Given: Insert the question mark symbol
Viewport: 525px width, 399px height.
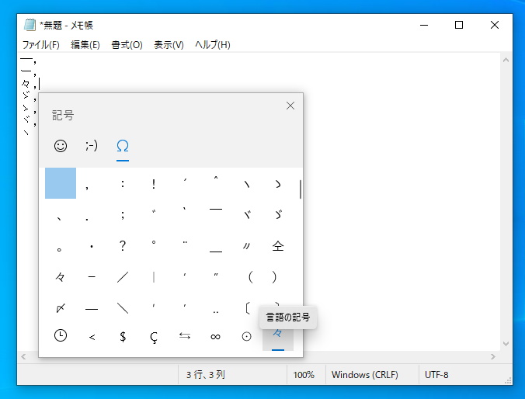Looking at the screenshot, I should [123, 245].
